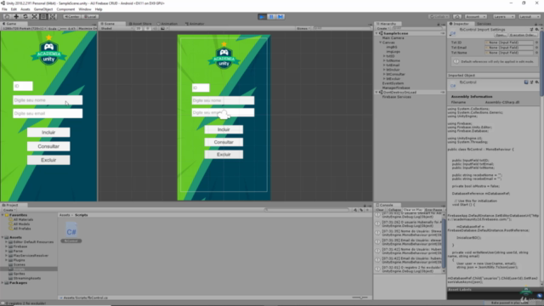Click 'Digite seu nome' field in Game view
The image size is (544, 306).
(48, 100)
